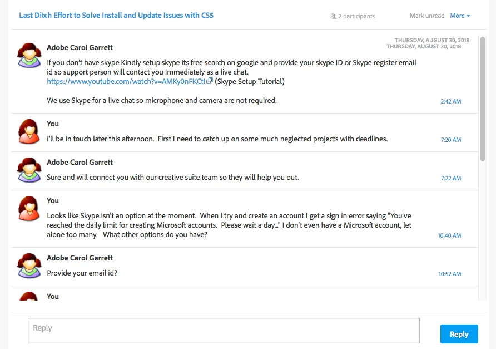This screenshot has height=349, width=496.
Task: Click the external link icon after YouTube URL
Action: [210, 81]
